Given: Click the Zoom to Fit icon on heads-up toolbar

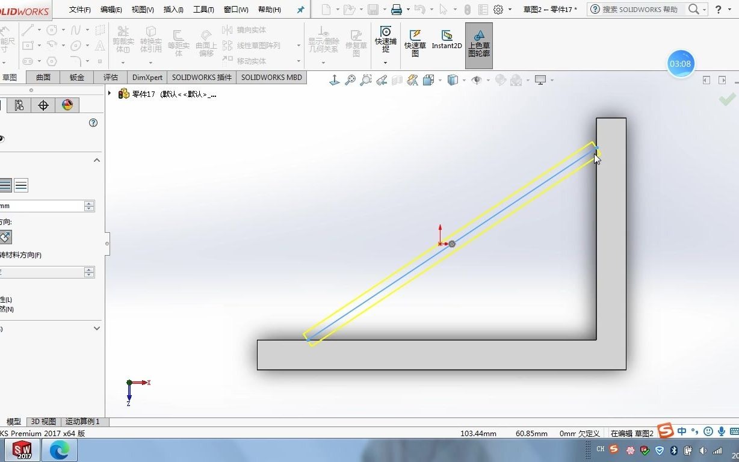Looking at the screenshot, I should point(350,79).
